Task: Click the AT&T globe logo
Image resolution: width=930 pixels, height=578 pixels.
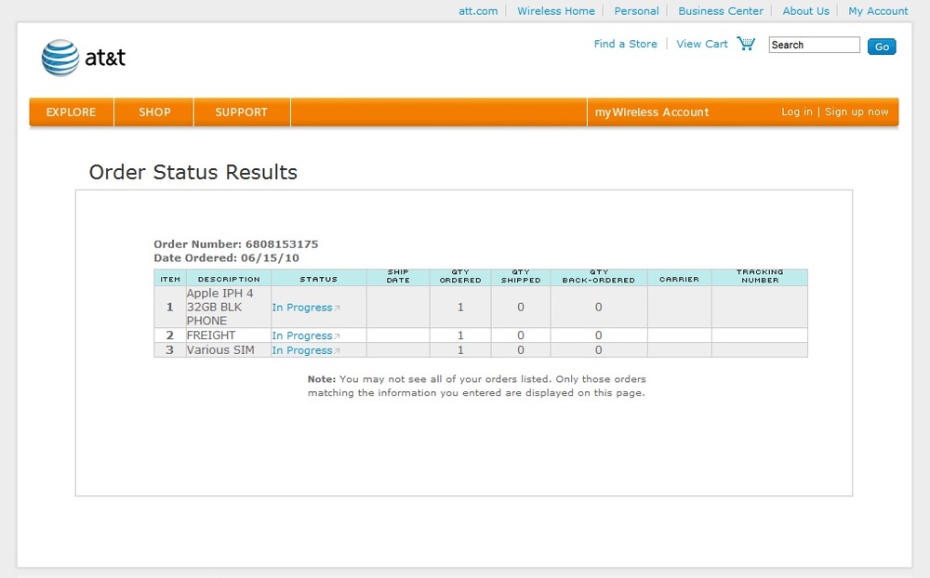Action: (x=60, y=58)
